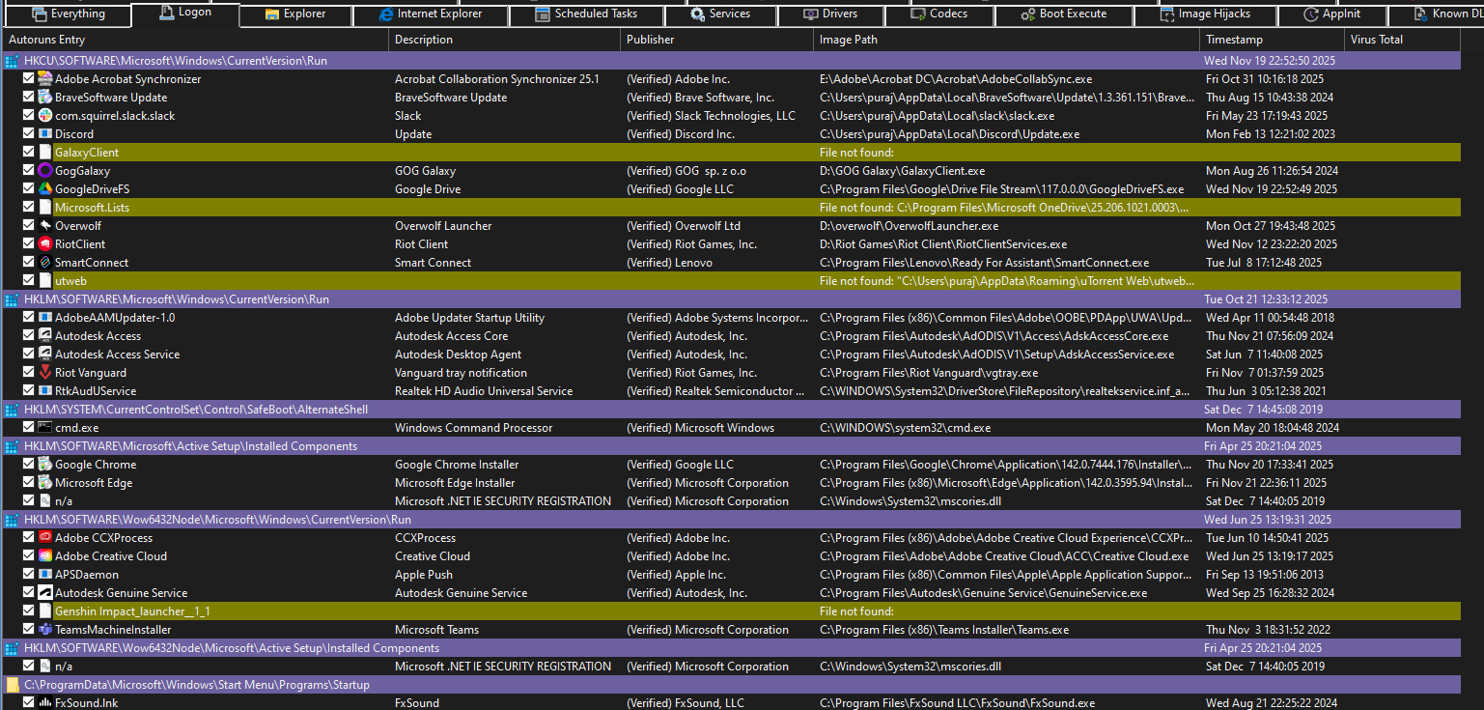Click the Autodesk Access Service entry icon
Screen dimensions: 1484x710
click(x=44, y=355)
